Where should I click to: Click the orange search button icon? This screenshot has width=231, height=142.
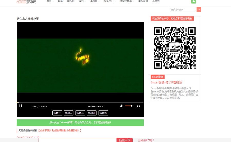(199, 10)
